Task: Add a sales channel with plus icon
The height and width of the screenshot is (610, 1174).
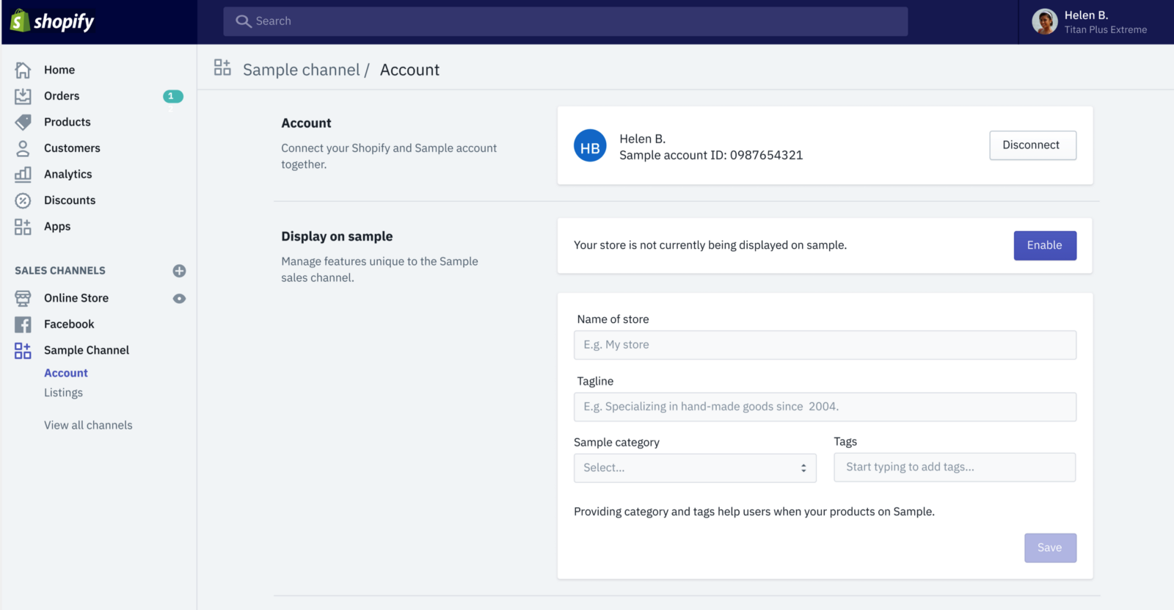Action: (x=179, y=271)
